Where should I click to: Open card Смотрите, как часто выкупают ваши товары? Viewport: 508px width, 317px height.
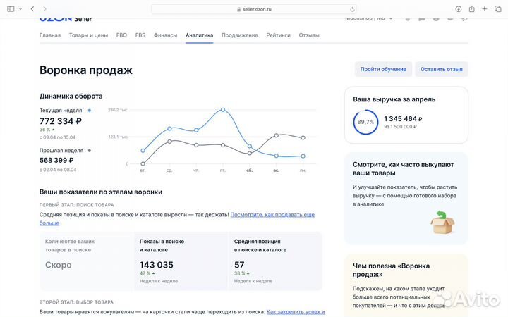pyautogui.click(x=406, y=199)
